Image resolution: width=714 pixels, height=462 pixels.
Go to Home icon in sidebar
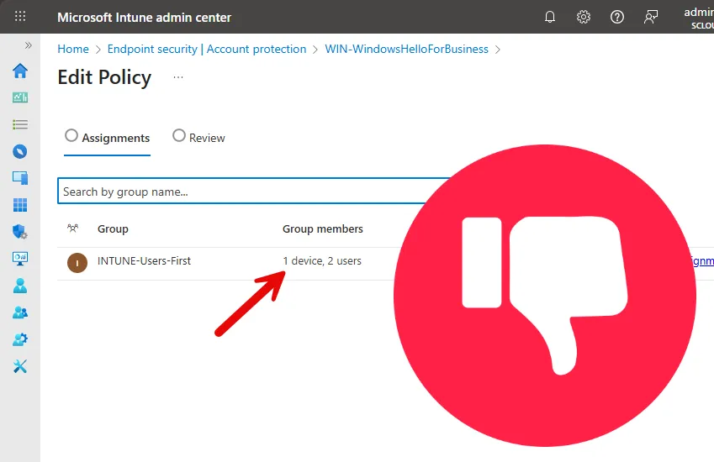(20, 71)
